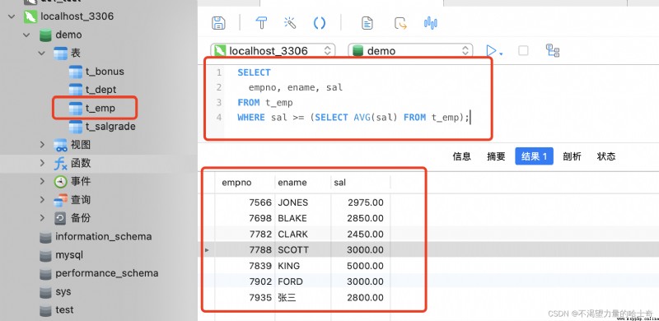Expand the 备份 backups node
The height and width of the screenshot is (321, 659).
pos(42,218)
